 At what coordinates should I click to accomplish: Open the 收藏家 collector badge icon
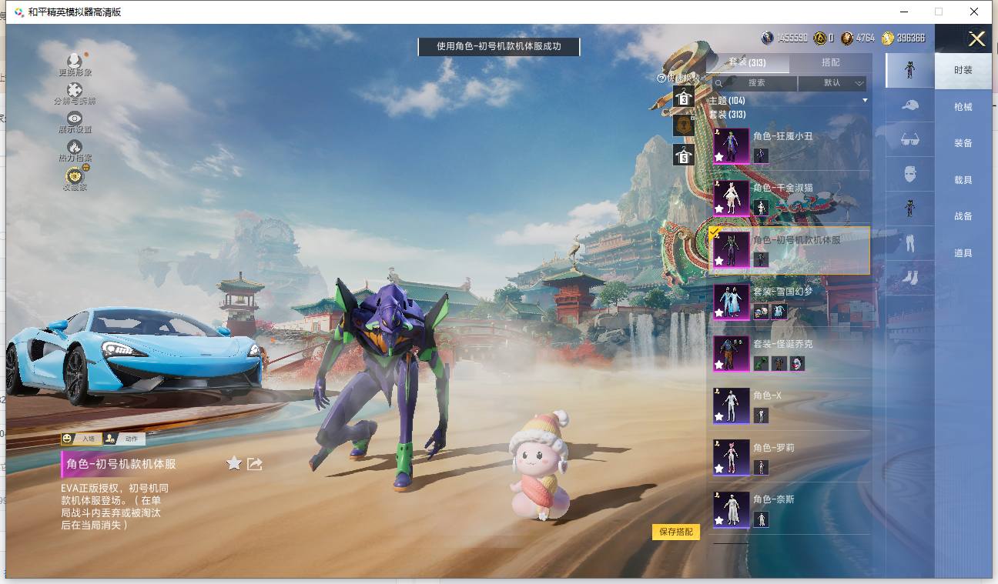75,175
